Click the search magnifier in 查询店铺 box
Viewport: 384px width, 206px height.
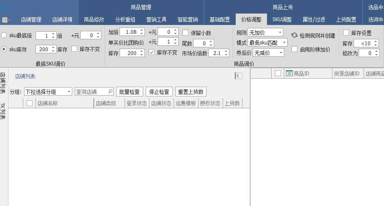(x=111, y=91)
